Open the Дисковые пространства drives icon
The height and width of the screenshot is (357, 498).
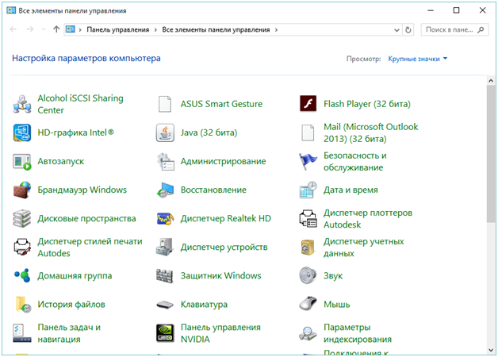coord(22,218)
